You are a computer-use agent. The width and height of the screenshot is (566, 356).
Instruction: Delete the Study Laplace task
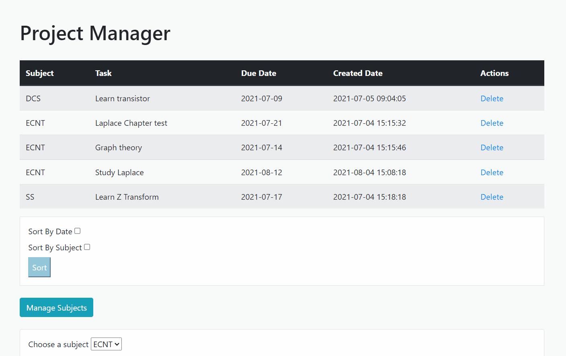(492, 172)
